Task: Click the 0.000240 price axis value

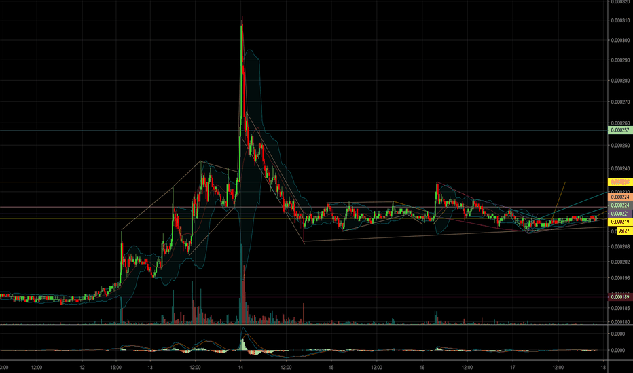Action: point(620,169)
